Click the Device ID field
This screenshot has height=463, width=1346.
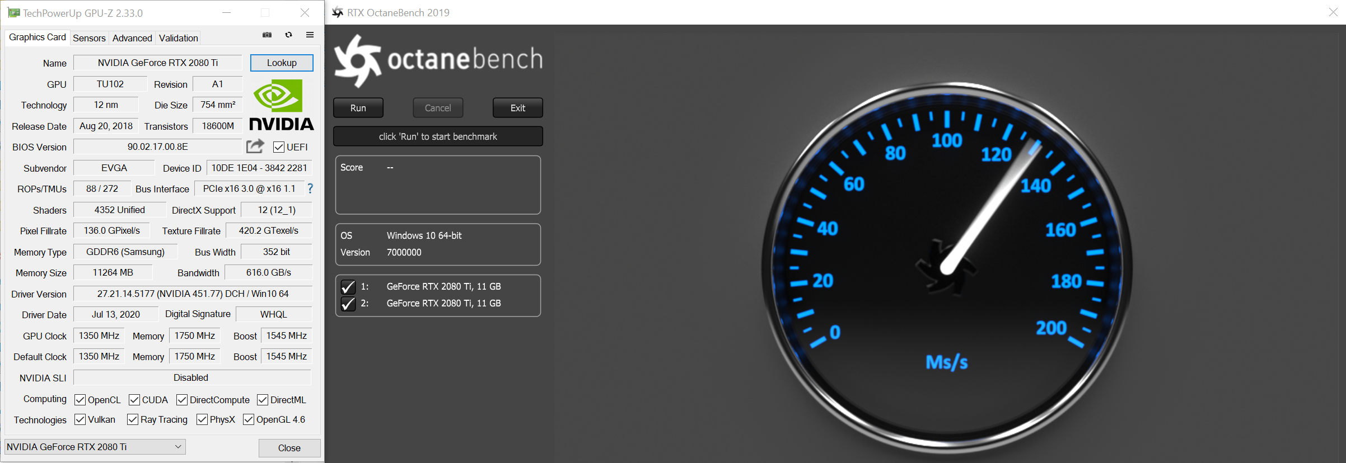pos(259,168)
